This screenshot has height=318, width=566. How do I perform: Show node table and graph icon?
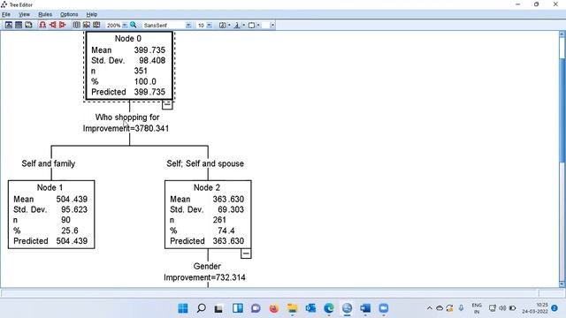96,25
